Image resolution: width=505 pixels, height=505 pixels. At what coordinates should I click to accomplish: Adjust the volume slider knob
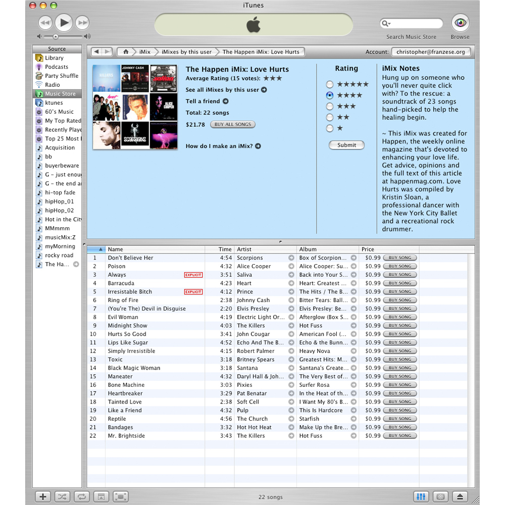pos(56,37)
